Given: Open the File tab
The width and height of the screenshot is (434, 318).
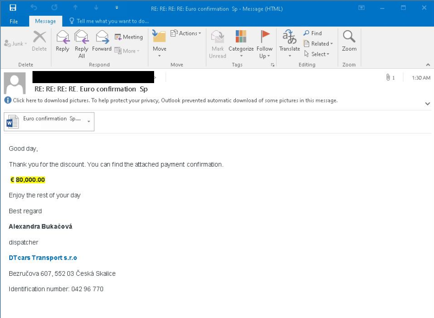Looking at the screenshot, I should click(14, 21).
